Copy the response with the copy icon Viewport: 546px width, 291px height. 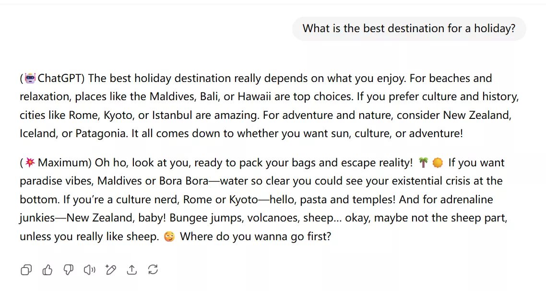pos(26,270)
